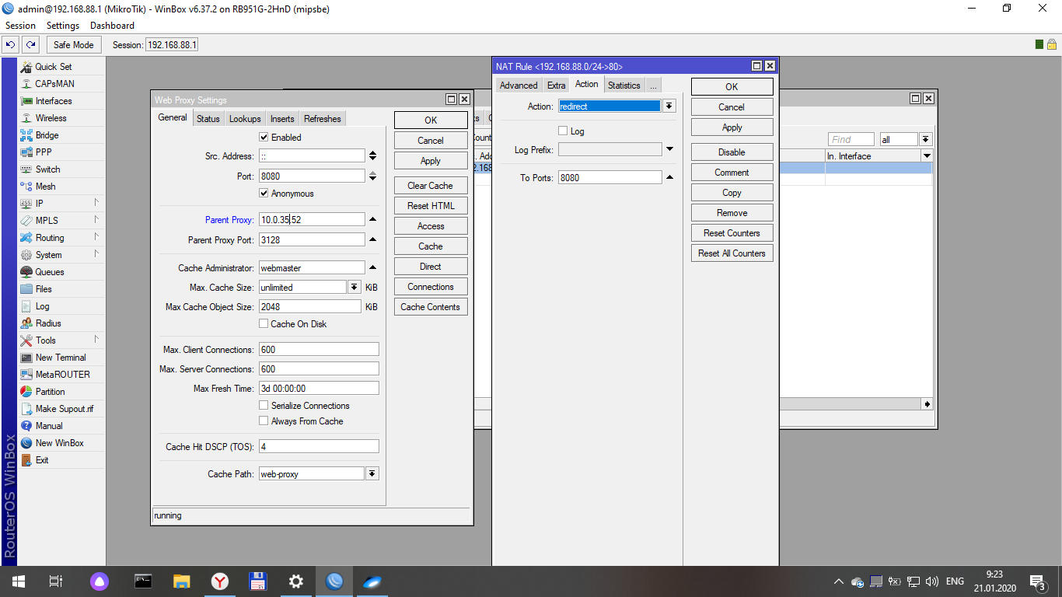Click the Parent Proxy address field
This screenshot has height=597, width=1062.
312,220
